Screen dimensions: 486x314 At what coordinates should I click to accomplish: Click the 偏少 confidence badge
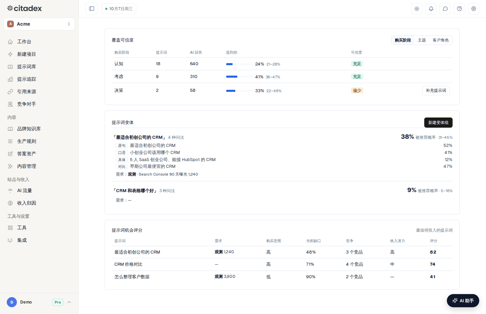[x=357, y=90]
